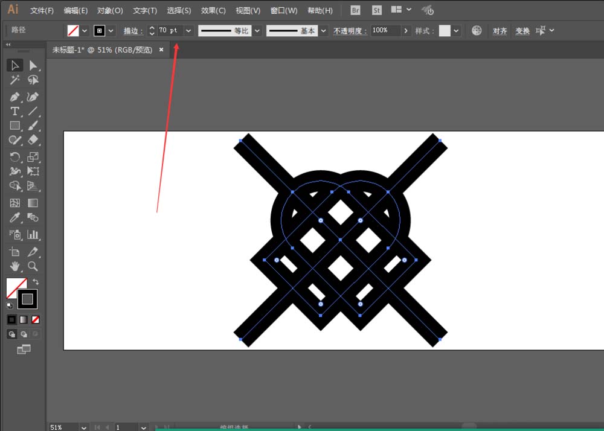Viewport: 604px width, 431px height.
Task: Select the Scale tool
Action: pos(33,156)
